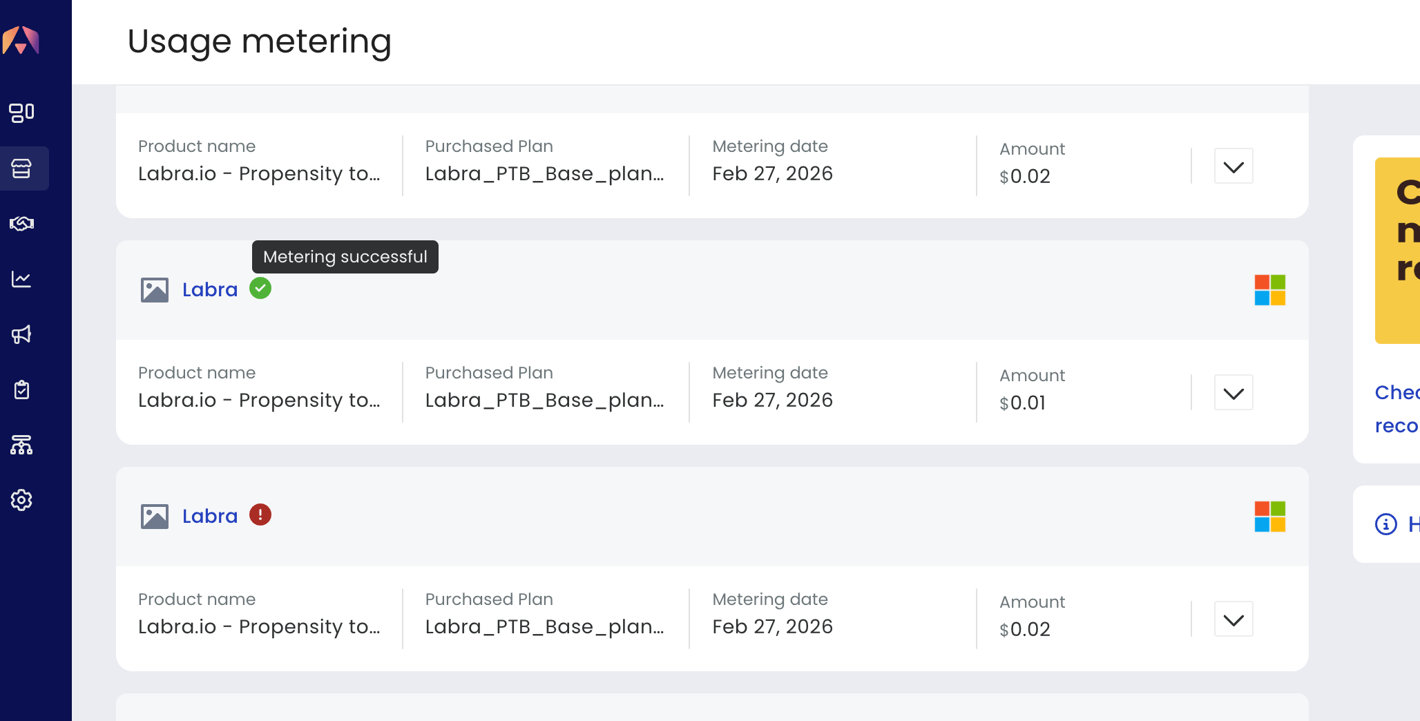
Task: Click the megaphone campaigns sidebar icon
Action: click(x=21, y=334)
